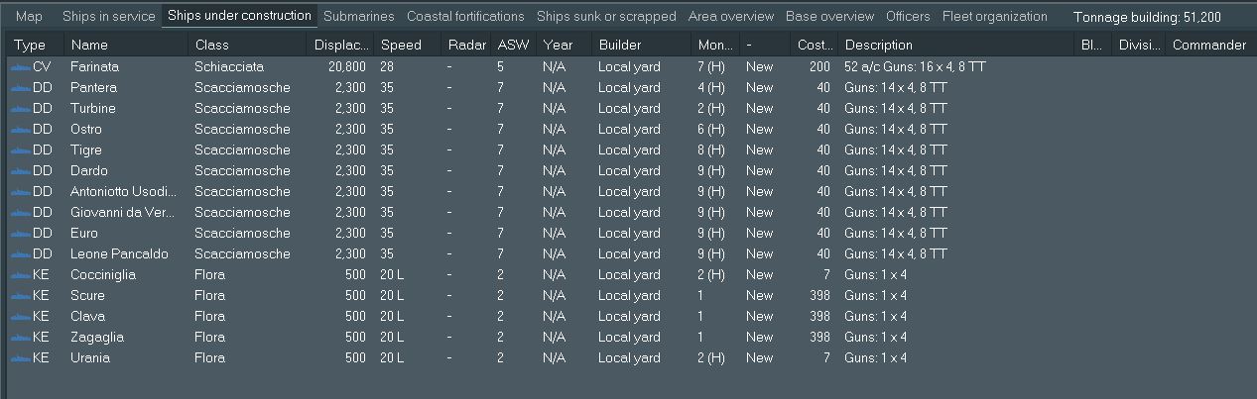Sort by the Radar column header
The width and height of the screenshot is (1257, 399).
466,45
